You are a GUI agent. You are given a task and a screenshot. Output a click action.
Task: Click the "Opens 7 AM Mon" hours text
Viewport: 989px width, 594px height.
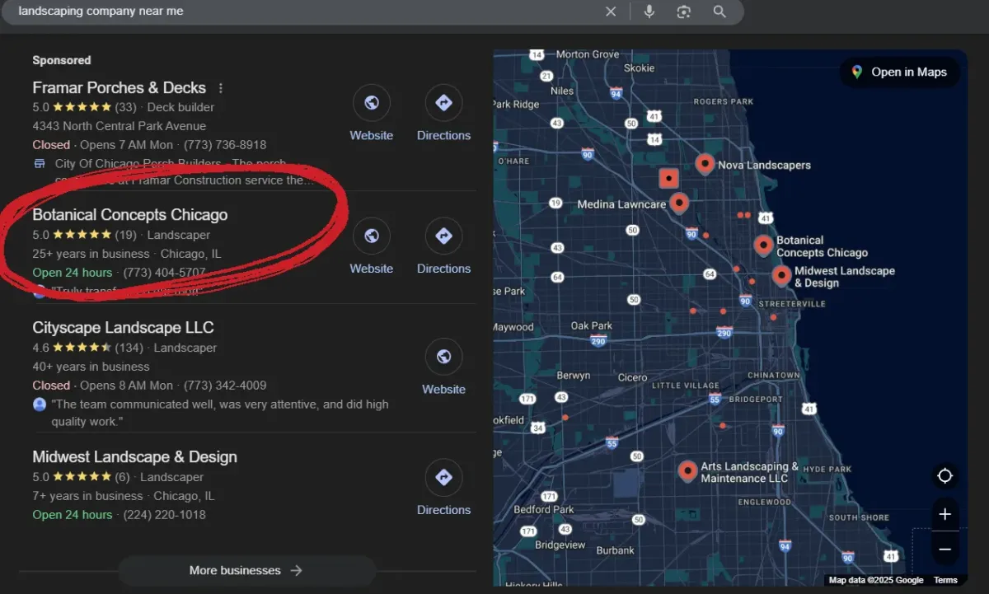pos(127,145)
